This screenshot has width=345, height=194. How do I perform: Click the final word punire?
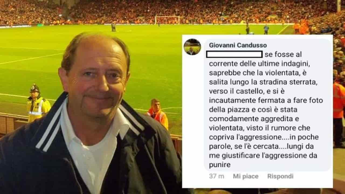pyautogui.click(x=220, y=165)
